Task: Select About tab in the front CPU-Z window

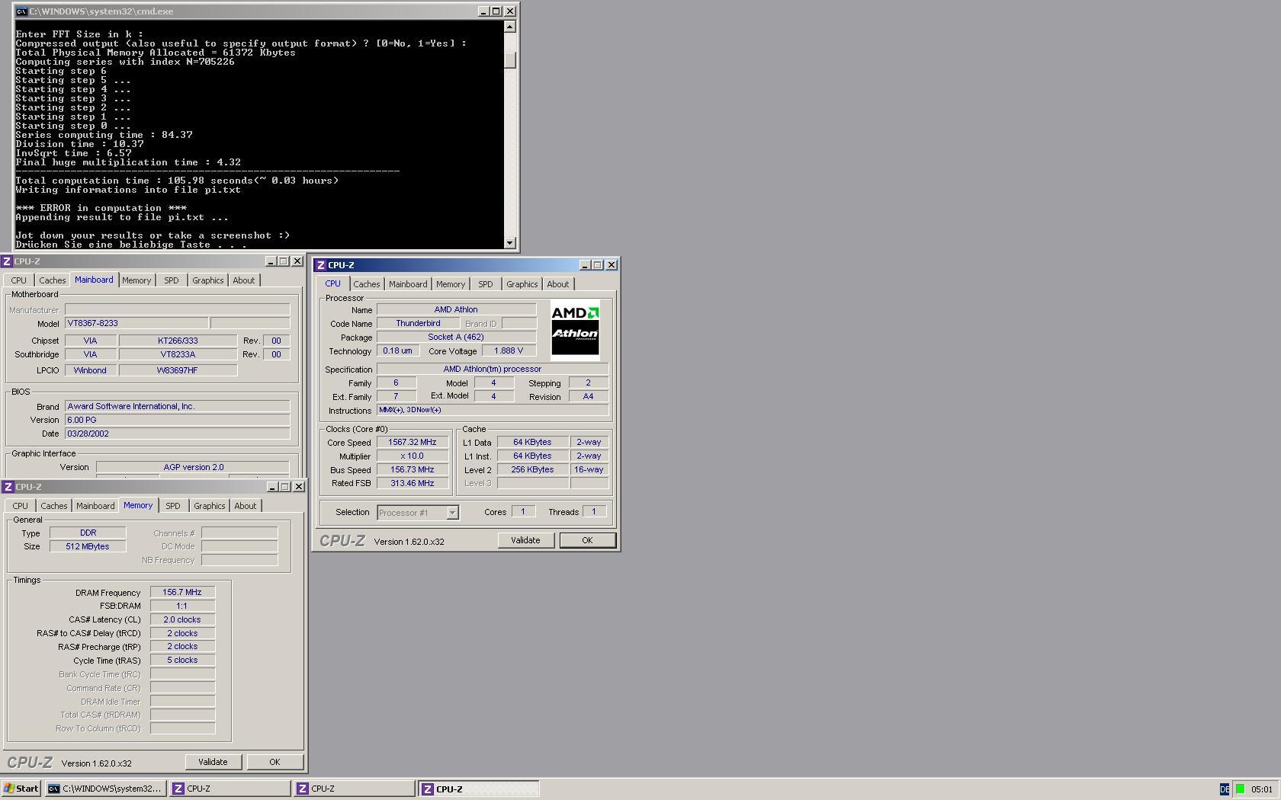Action: [x=558, y=284]
